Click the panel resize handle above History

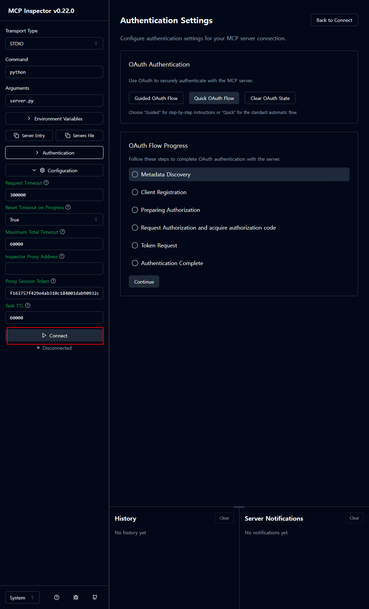click(x=239, y=507)
